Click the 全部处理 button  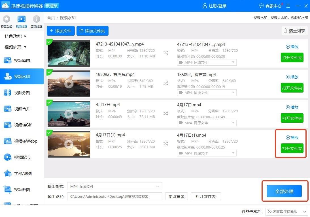click(x=284, y=192)
